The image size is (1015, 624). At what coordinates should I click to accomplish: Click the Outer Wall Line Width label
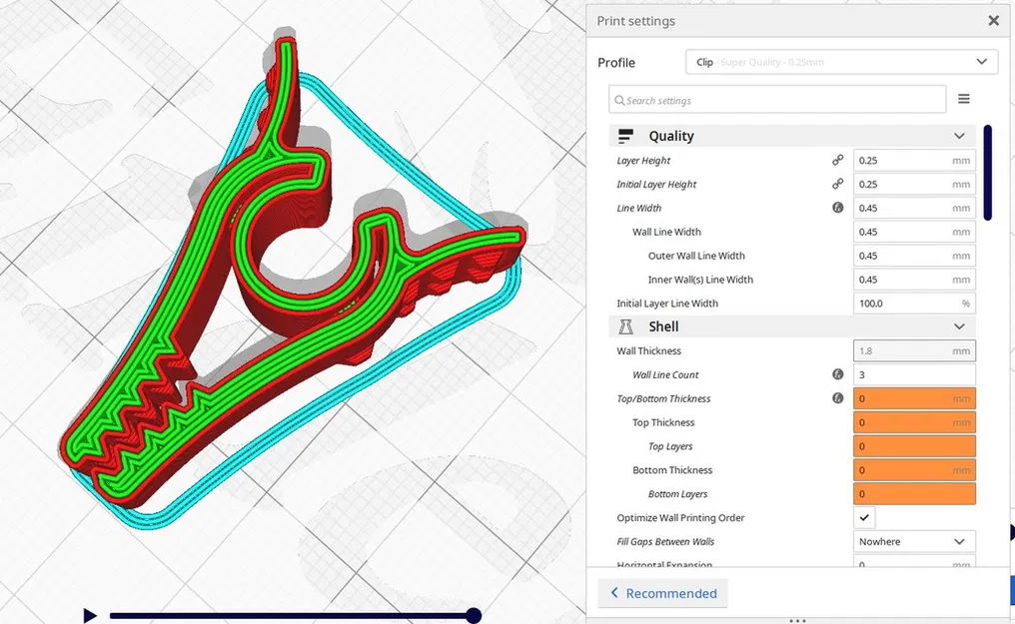pyautogui.click(x=696, y=256)
